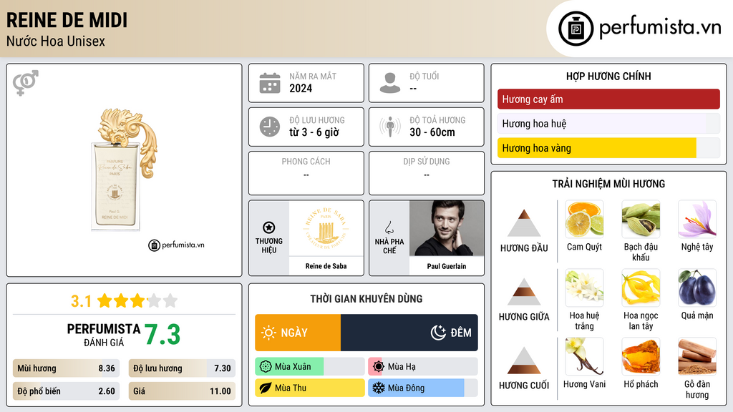733x412 pixels.
Task: Click the sun icon next to Ngày
Action: point(268,333)
